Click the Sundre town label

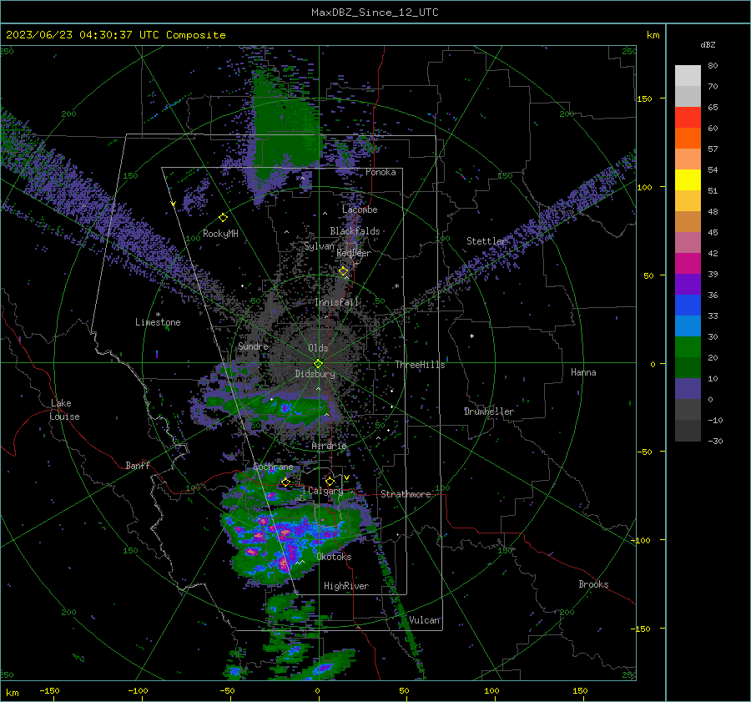(x=254, y=346)
